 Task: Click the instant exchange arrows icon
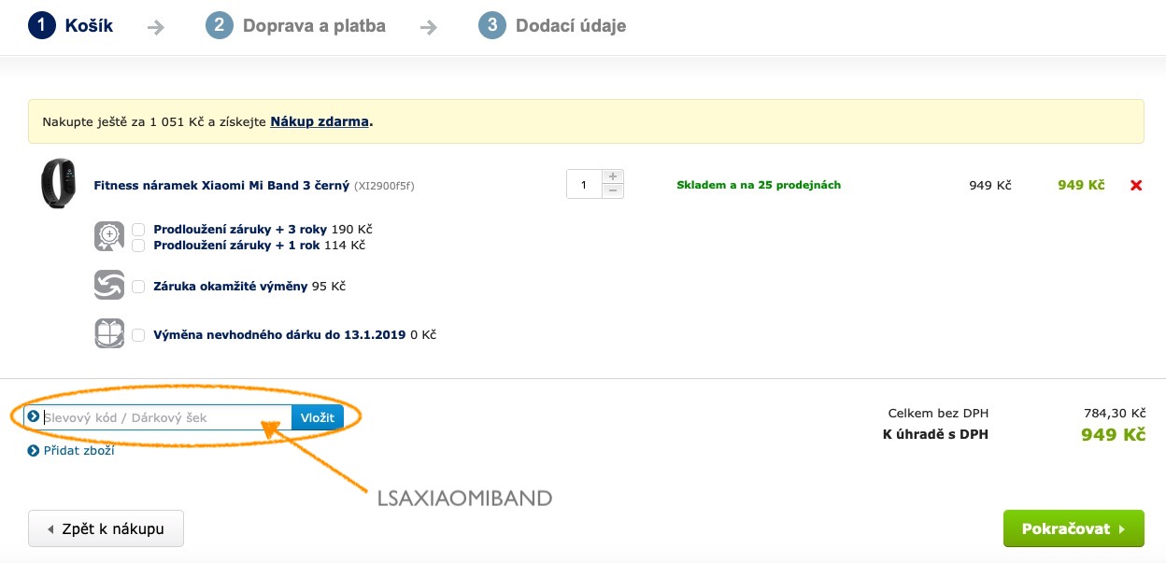(x=109, y=285)
